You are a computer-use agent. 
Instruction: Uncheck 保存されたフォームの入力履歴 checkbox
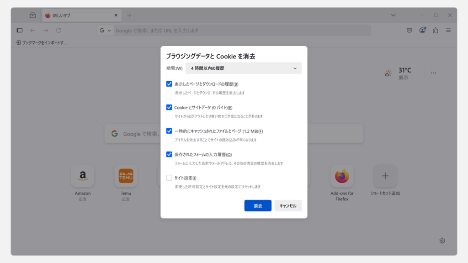[169, 154]
